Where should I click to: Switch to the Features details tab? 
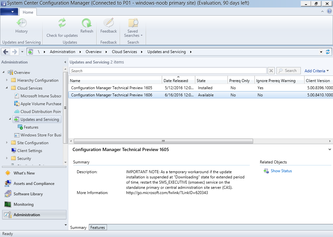coord(98,228)
